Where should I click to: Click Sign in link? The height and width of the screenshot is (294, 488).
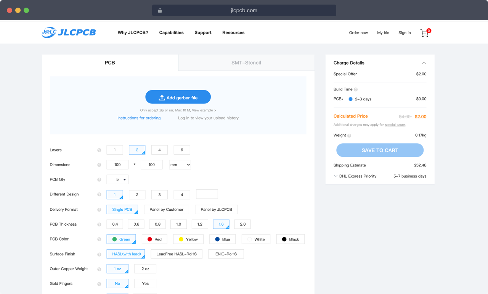pos(405,33)
